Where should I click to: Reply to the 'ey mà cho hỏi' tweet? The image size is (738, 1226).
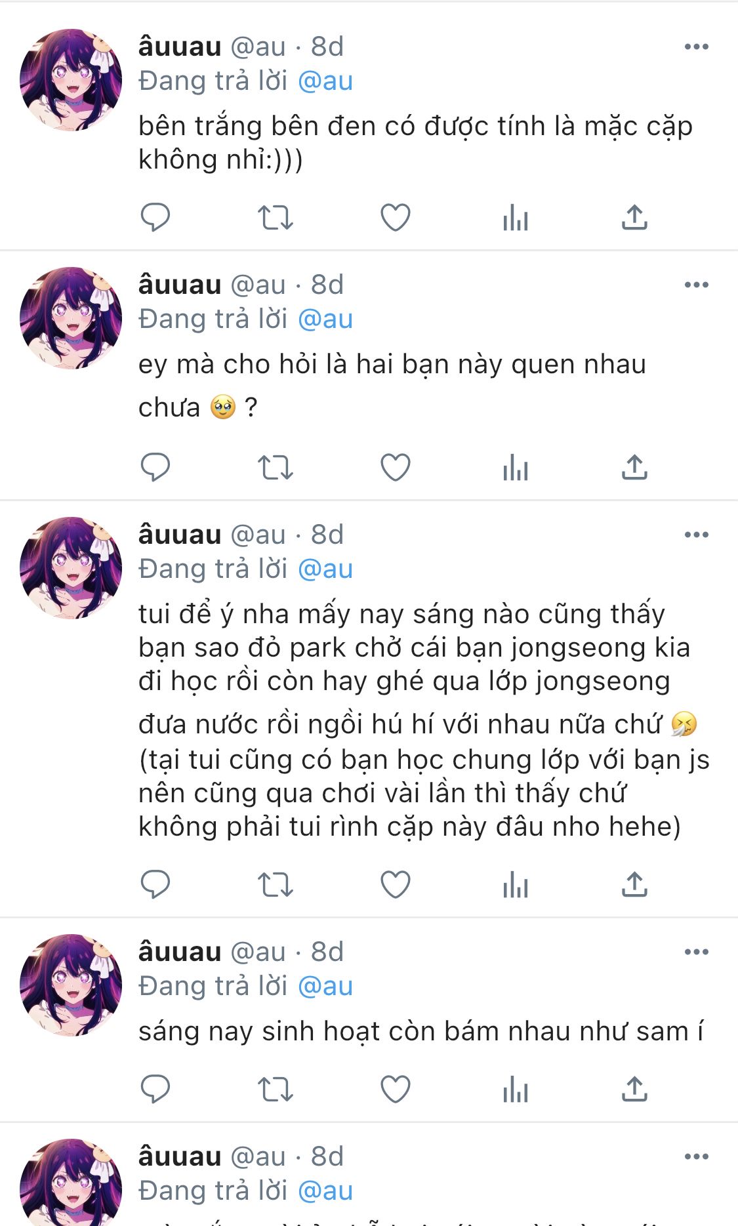[x=155, y=468]
